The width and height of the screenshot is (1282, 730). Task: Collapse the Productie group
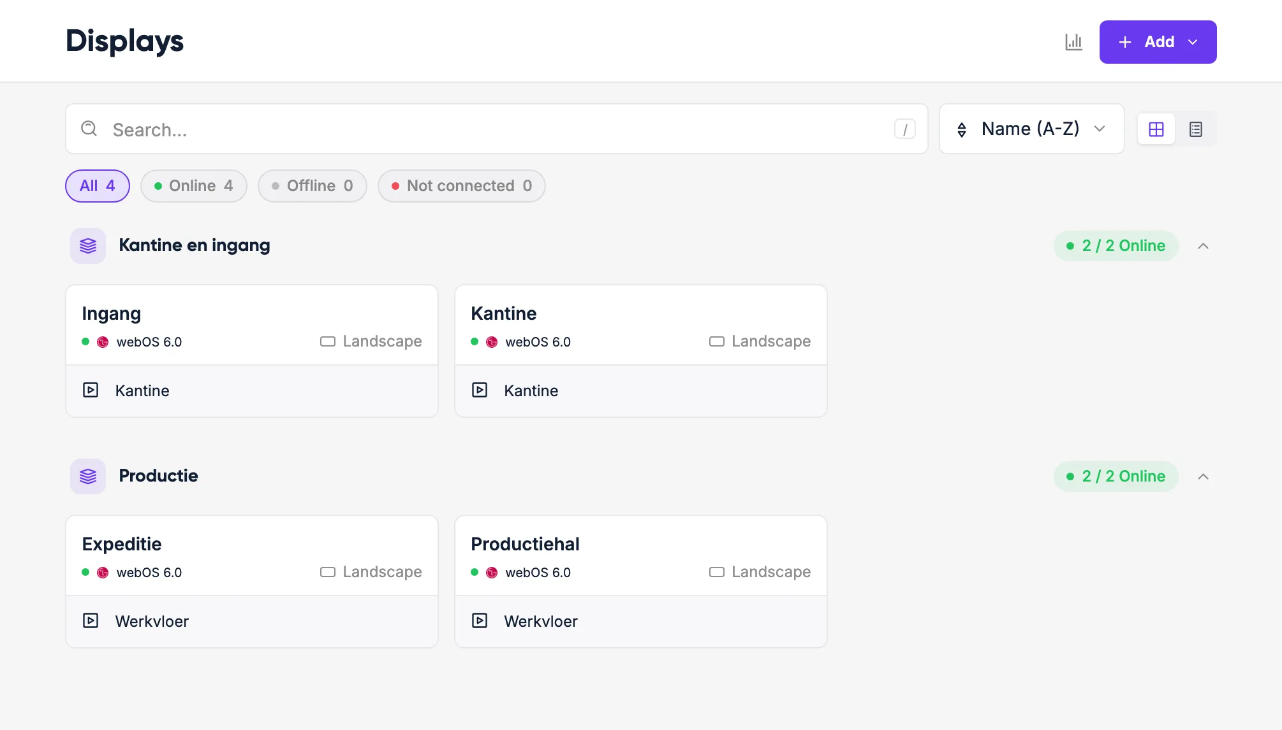click(1203, 476)
